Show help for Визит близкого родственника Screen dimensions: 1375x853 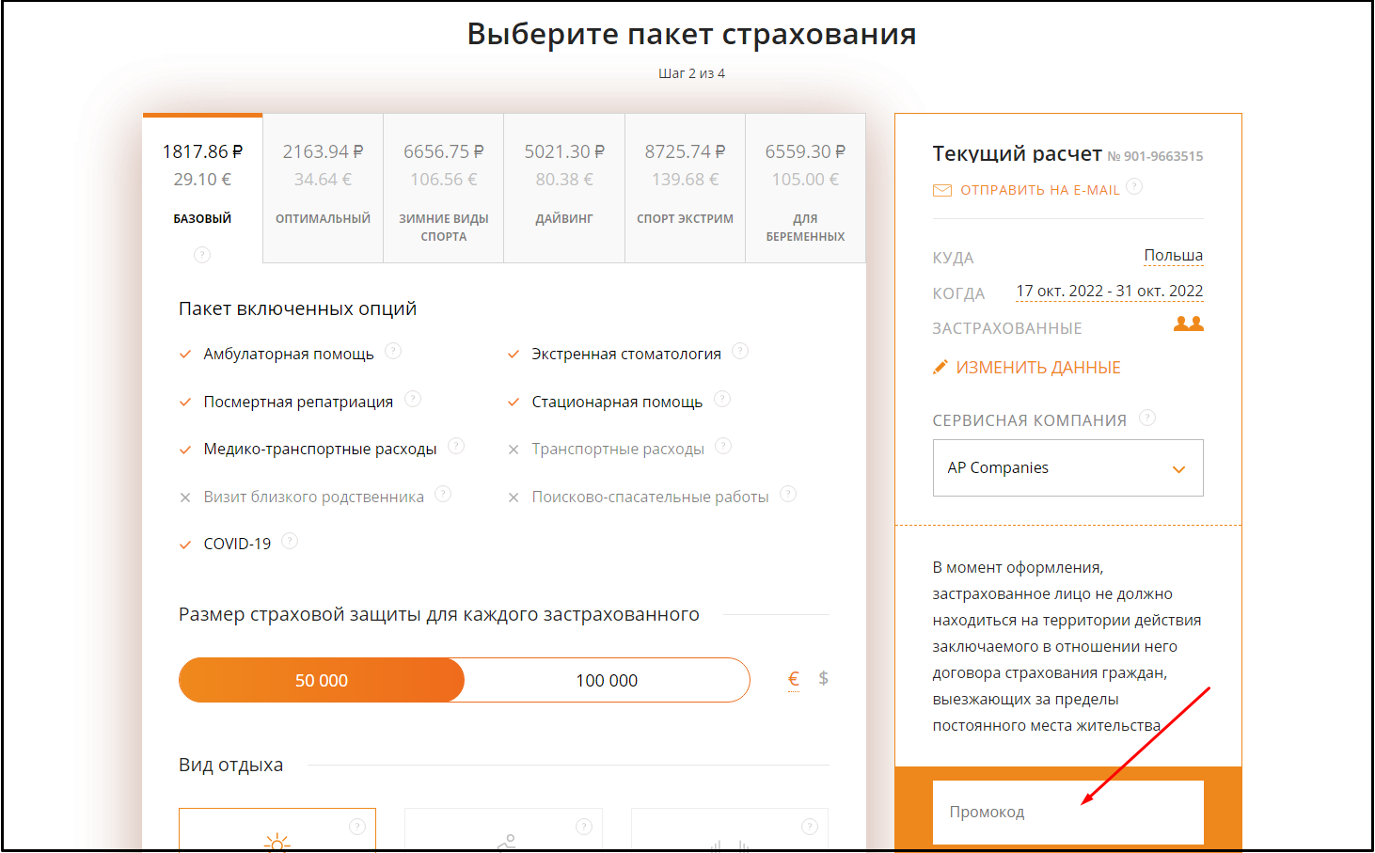(x=443, y=494)
